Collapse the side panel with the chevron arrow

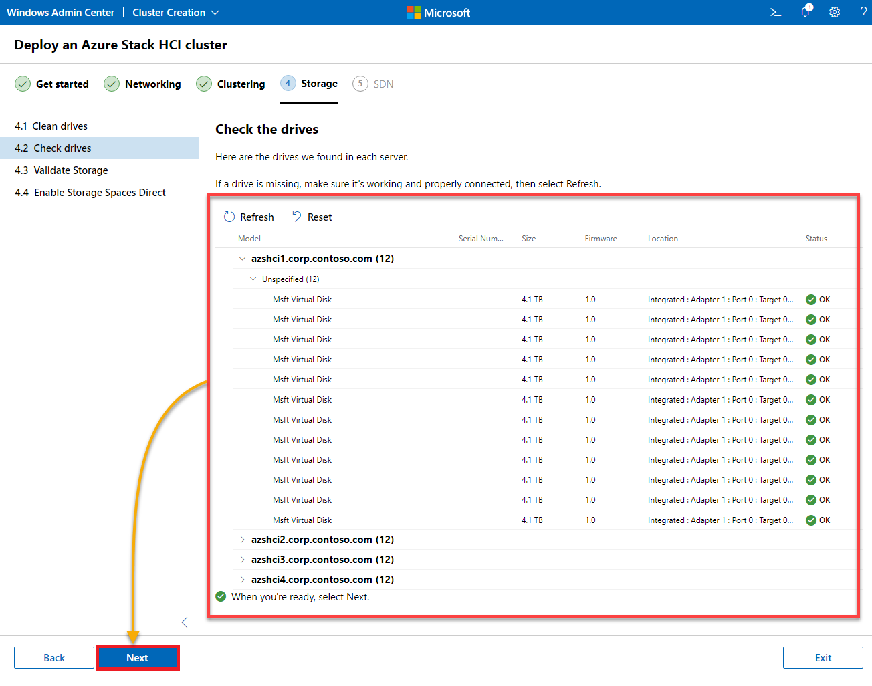(185, 622)
